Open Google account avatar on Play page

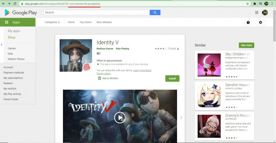pos(265,13)
